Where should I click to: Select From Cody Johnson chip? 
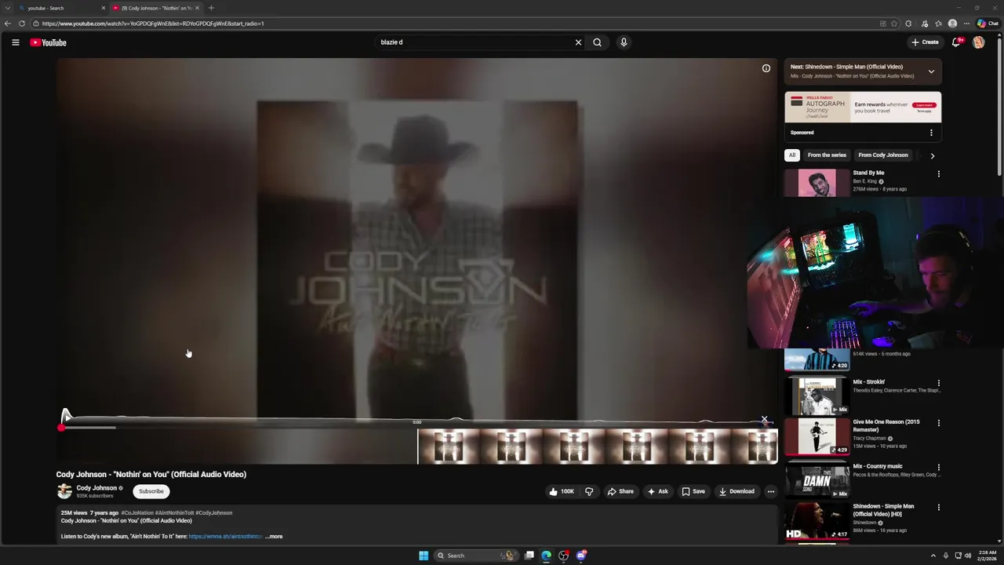click(x=882, y=155)
